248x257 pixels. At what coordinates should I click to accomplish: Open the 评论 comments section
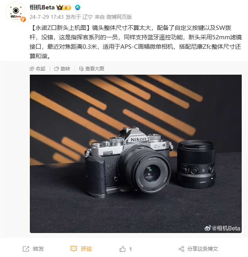click(81, 249)
